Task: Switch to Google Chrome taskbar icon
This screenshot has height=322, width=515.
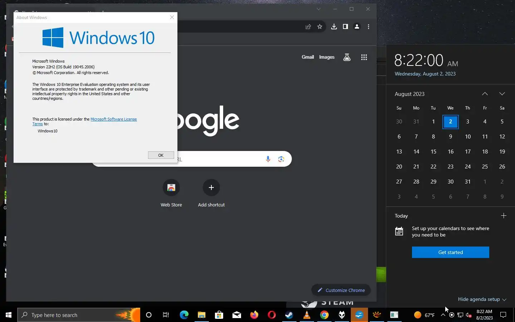Action: point(324,315)
